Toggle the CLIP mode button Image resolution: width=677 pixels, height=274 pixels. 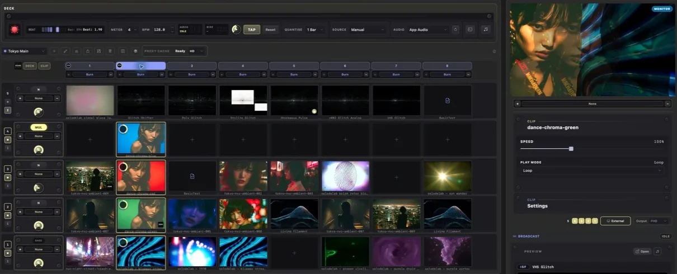(x=44, y=66)
